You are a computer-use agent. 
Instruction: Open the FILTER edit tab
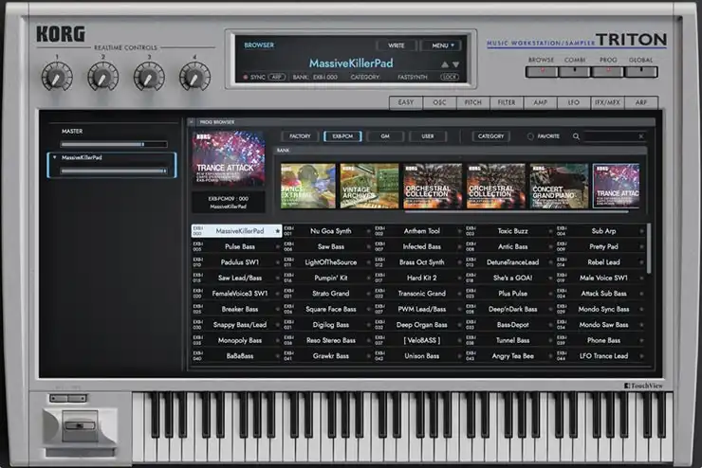pos(507,102)
